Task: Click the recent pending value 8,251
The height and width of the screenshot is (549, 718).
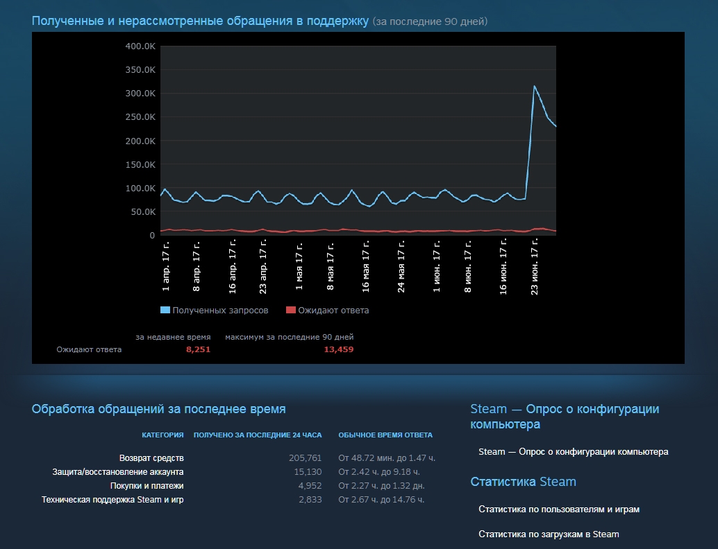Action: tap(198, 350)
